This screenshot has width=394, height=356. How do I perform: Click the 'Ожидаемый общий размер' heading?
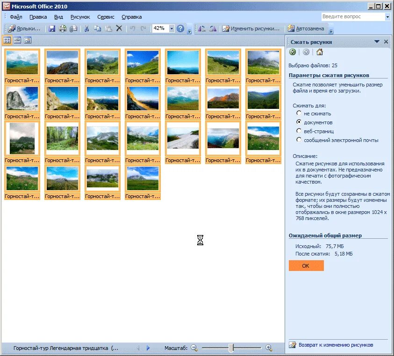coord(325,235)
